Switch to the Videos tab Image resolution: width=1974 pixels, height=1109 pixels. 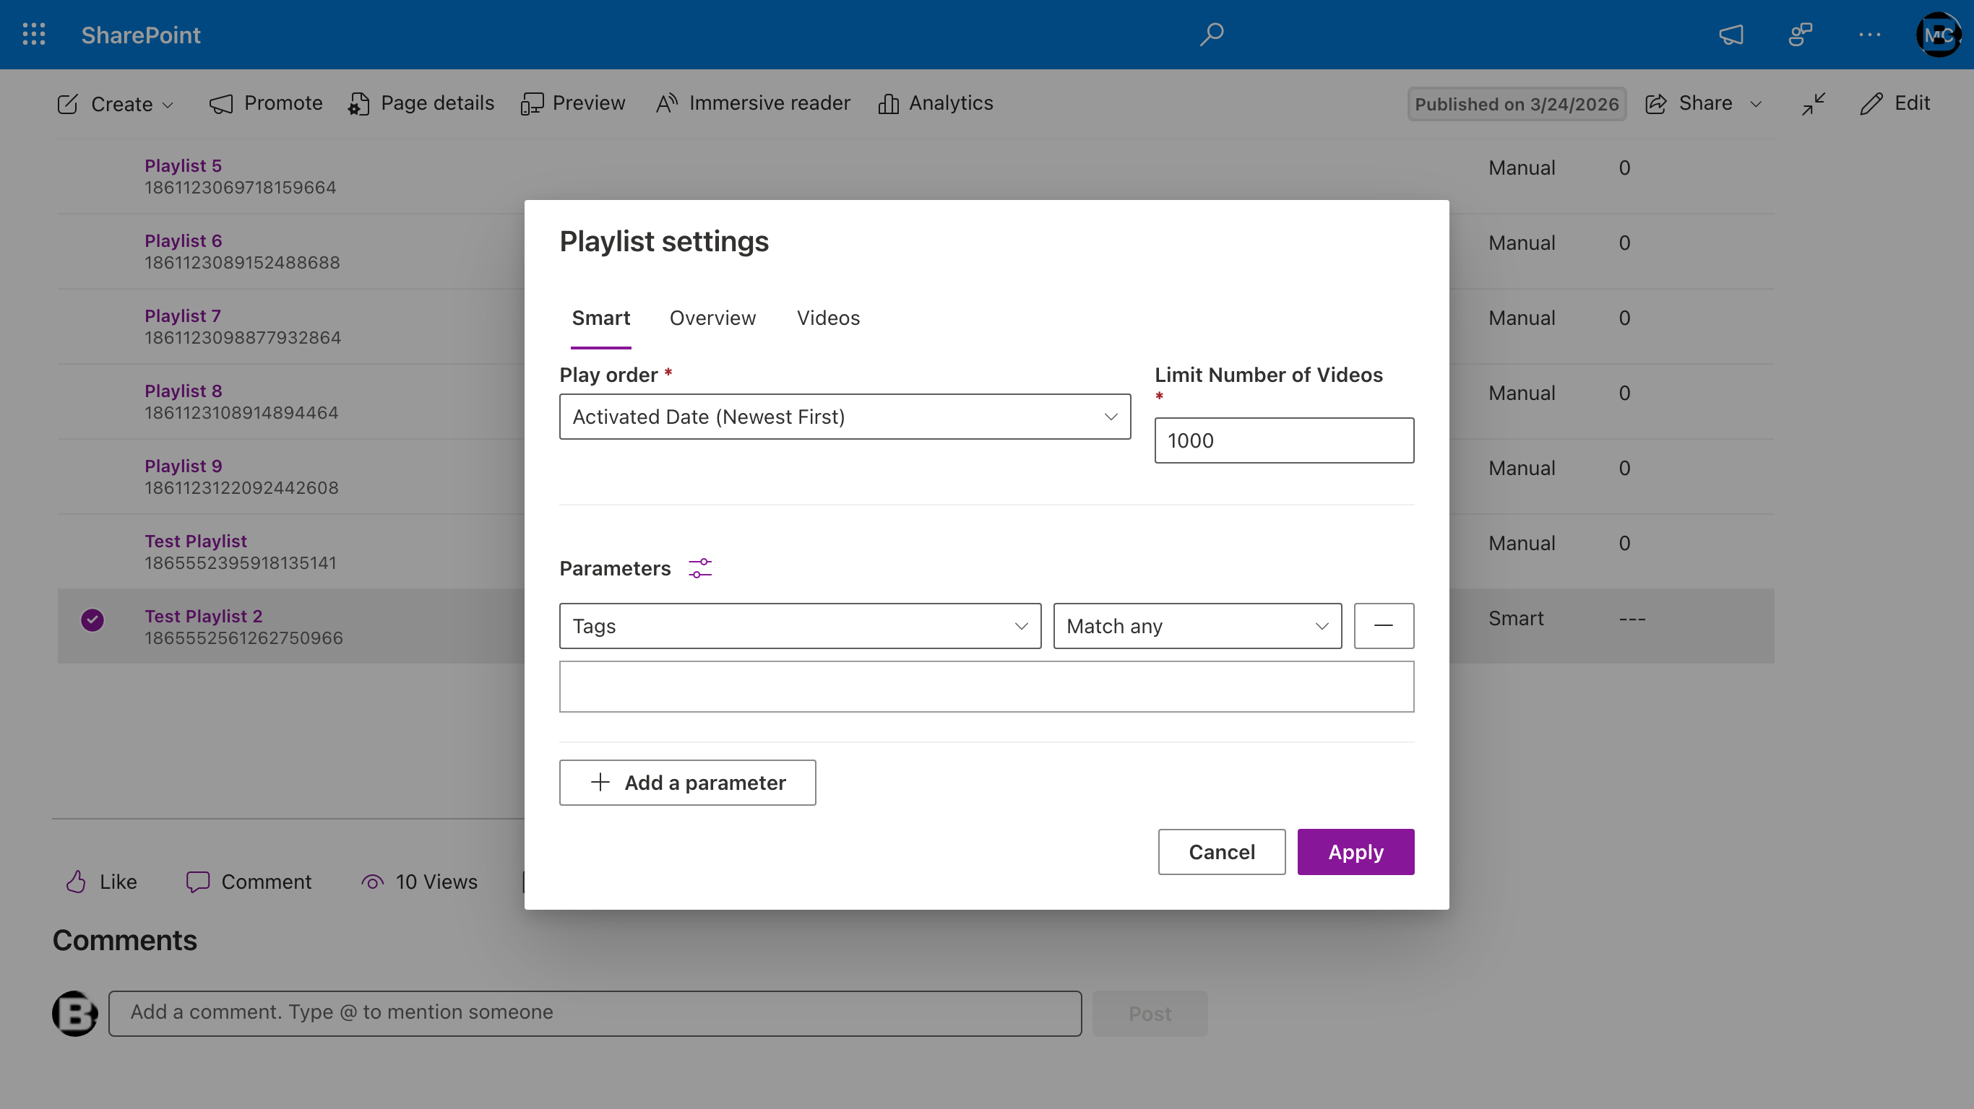(827, 318)
